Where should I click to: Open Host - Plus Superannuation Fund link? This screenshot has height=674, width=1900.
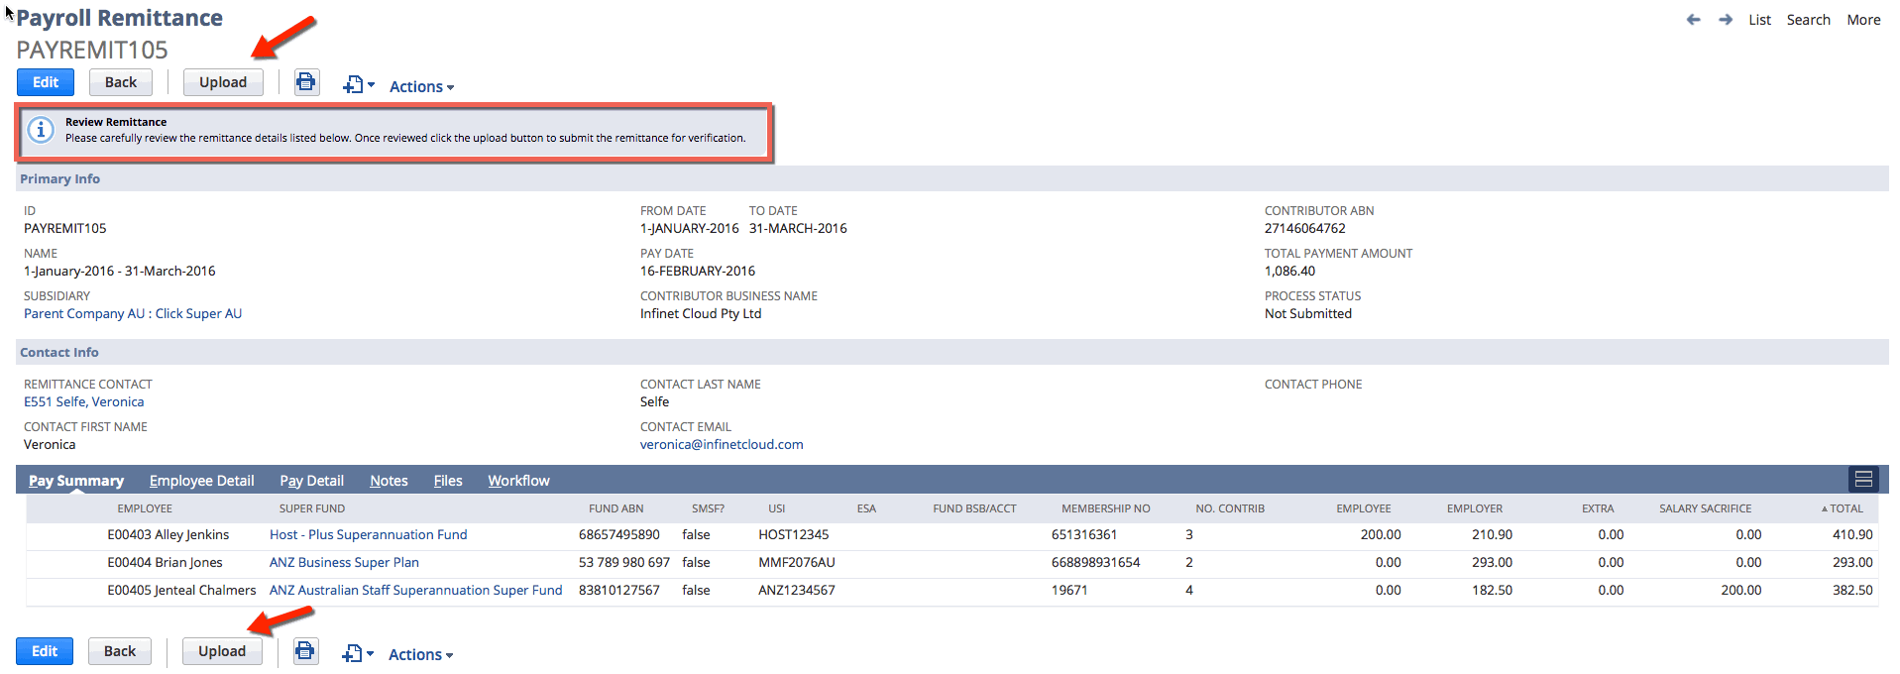(x=368, y=534)
